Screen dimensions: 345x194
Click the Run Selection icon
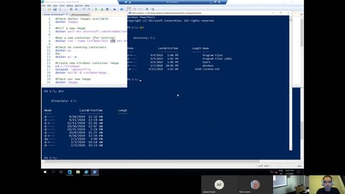[102, 9]
